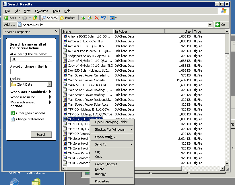Image resolution: width=235 pixels, height=185 pixels.
Task: Click the green Go arrow
Action: (217, 24)
